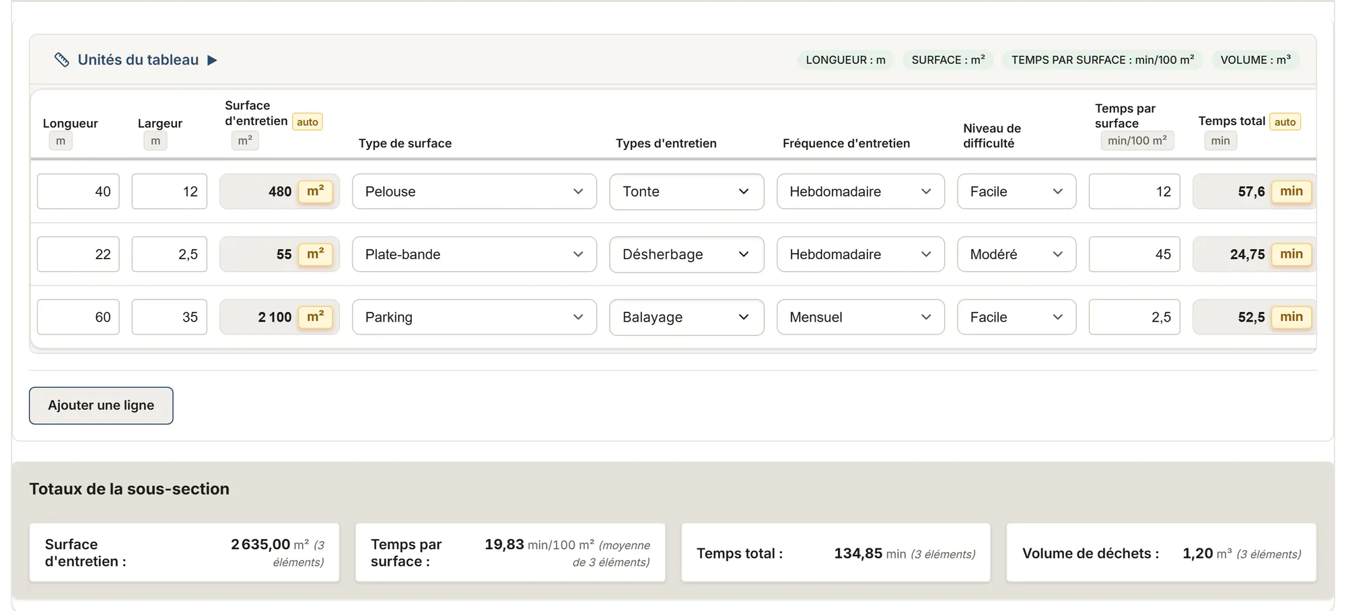Open Types d'entretien dropdown showing Tonte

pyautogui.click(x=686, y=191)
